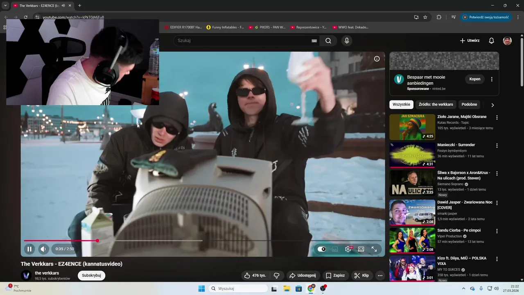The height and width of the screenshot is (295, 524).
Task: Click the progress bar scrubber dot
Action: (x=97, y=241)
